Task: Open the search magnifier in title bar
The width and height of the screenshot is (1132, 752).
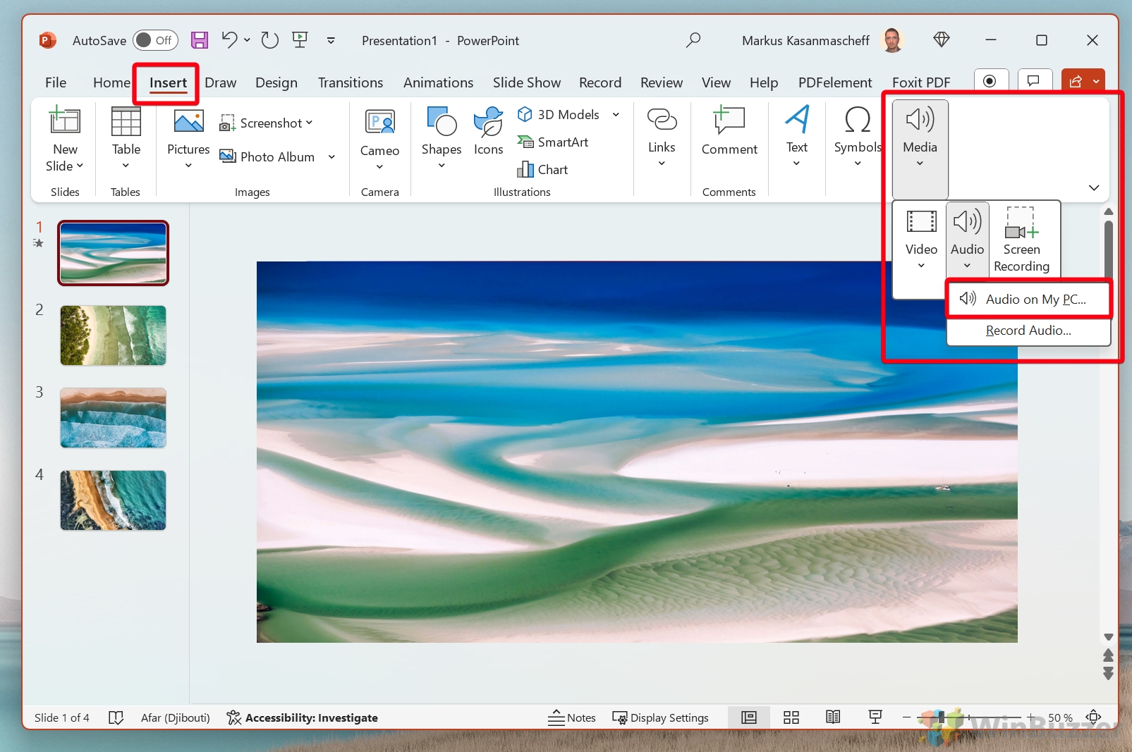Action: [x=693, y=40]
